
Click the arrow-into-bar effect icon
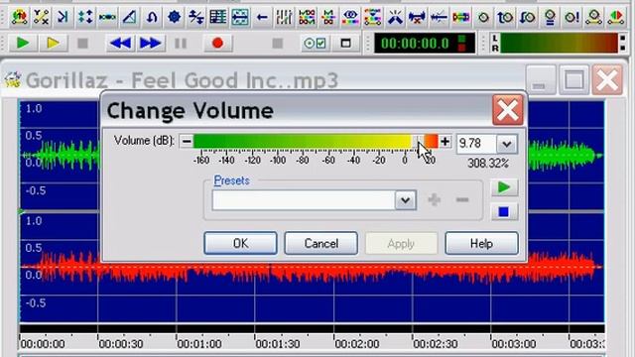point(63,17)
